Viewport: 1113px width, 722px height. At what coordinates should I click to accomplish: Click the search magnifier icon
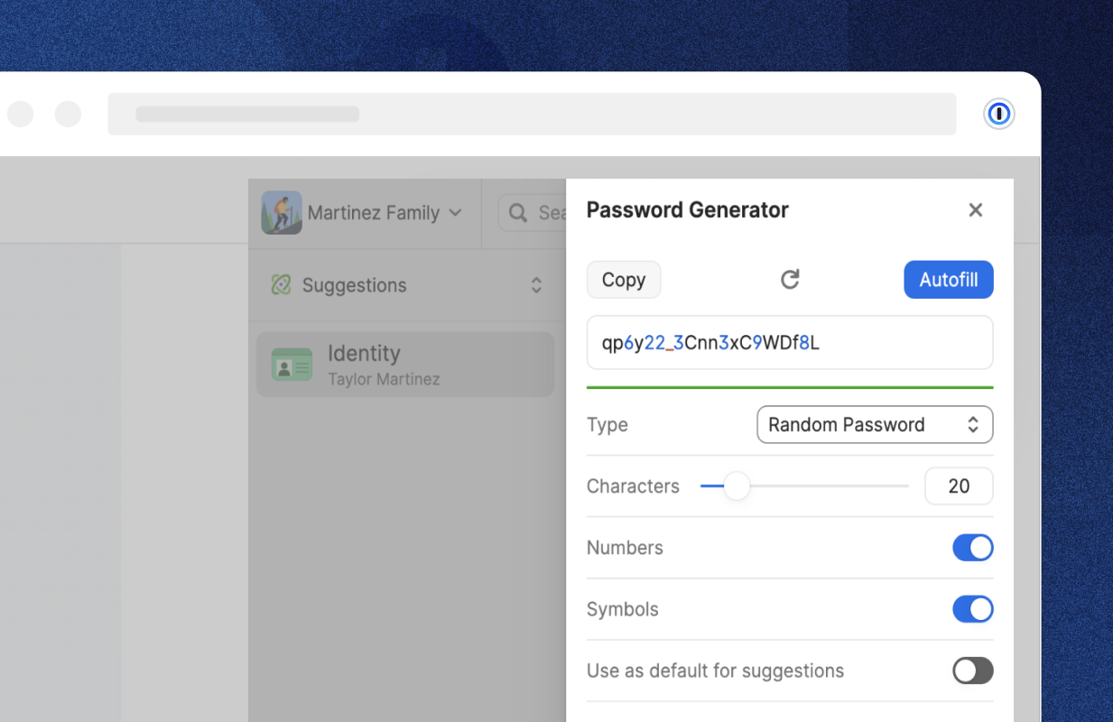click(x=518, y=213)
